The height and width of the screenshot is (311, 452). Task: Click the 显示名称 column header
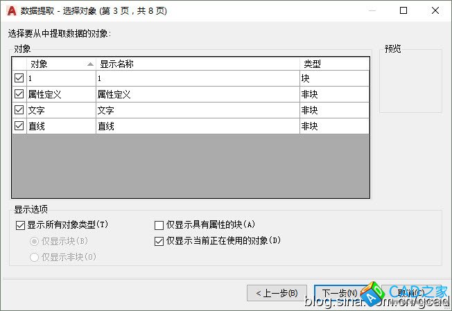point(198,64)
